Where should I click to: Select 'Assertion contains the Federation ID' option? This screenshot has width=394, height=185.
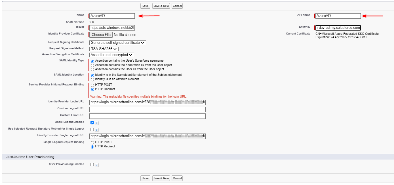click(x=92, y=65)
